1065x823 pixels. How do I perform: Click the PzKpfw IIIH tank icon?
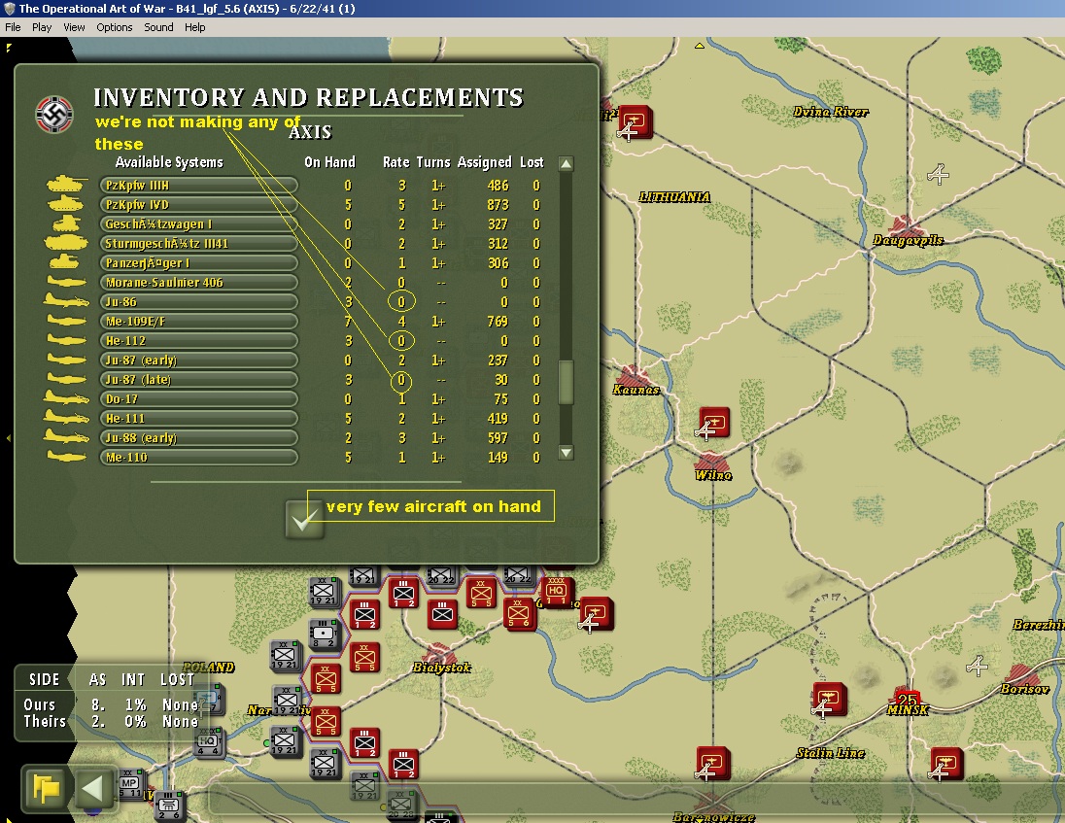(66, 184)
